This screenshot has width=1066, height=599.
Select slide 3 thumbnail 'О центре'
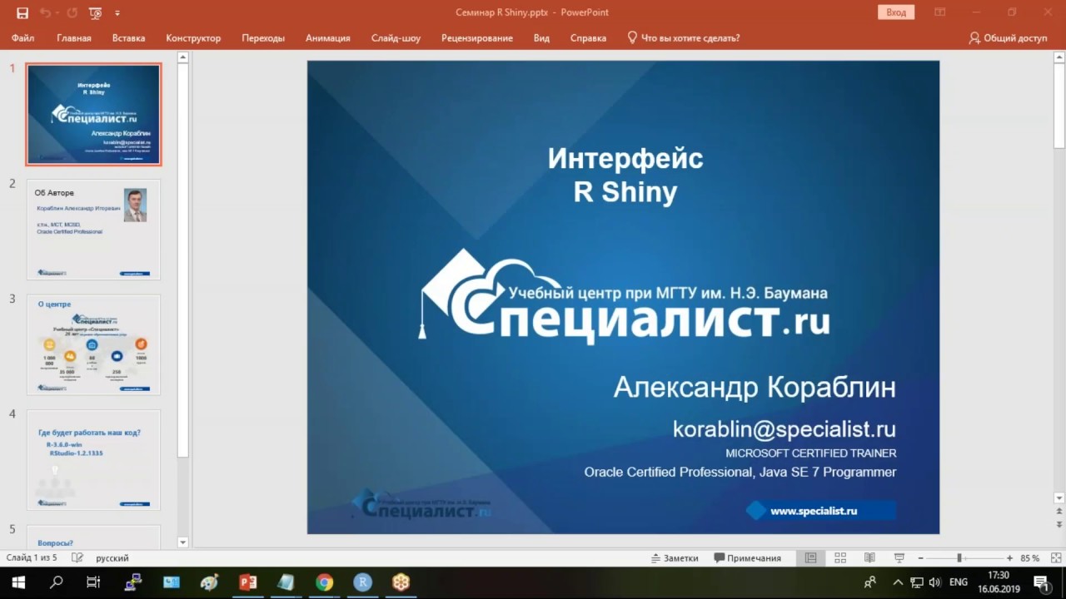[94, 344]
